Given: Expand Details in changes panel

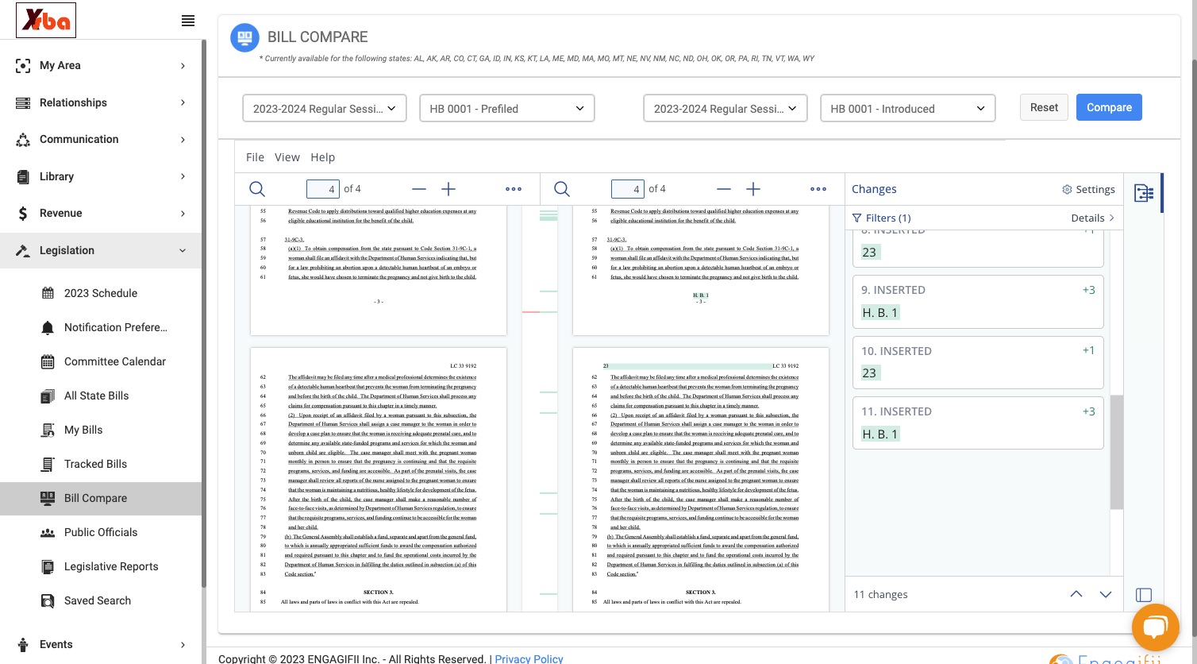Looking at the screenshot, I should [1093, 218].
